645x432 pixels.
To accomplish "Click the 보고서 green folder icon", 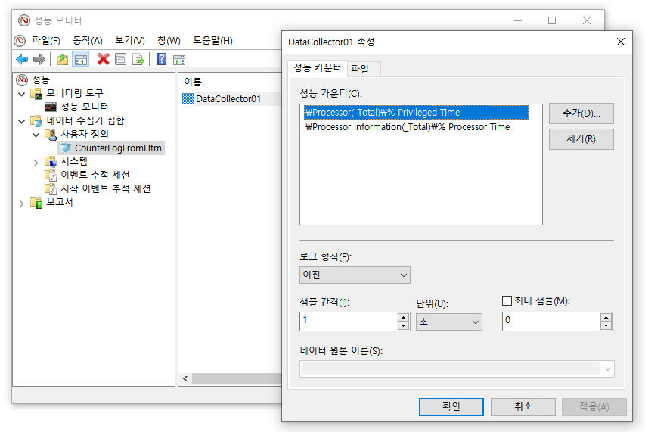I will (x=36, y=202).
